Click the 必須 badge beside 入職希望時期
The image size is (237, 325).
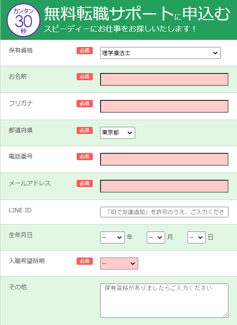pos(85,261)
